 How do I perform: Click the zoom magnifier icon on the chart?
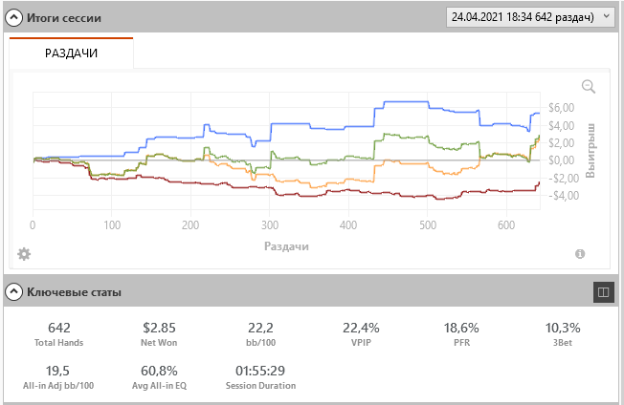589,87
